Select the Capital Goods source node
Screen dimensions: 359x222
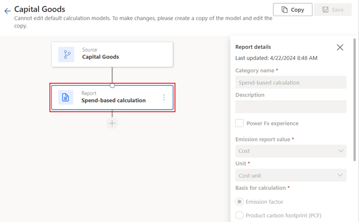112,55
